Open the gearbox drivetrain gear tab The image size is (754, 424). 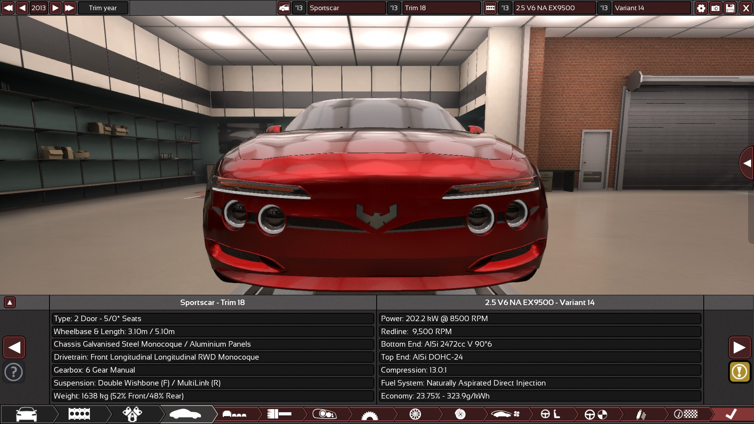click(370, 415)
